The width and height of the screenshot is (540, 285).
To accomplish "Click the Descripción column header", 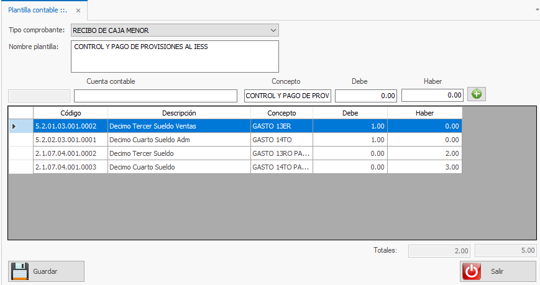I will click(179, 113).
